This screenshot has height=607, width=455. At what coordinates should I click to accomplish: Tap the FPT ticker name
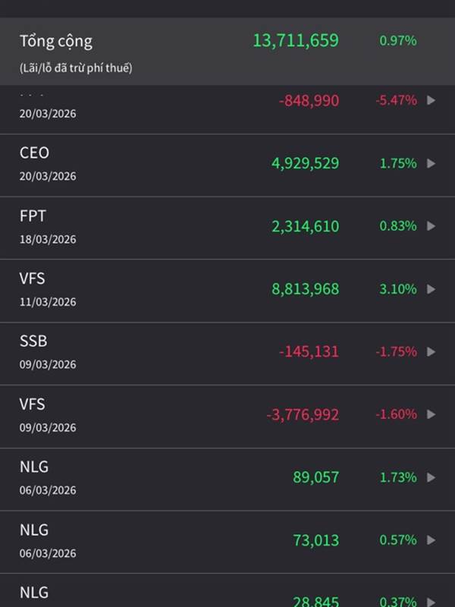33,216
